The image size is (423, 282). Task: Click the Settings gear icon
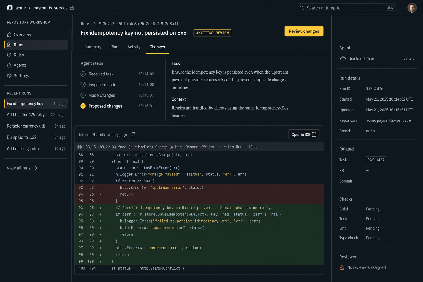pyautogui.click(x=9, y=75)
